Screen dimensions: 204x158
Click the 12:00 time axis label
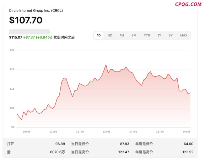[x=80, y=132]
